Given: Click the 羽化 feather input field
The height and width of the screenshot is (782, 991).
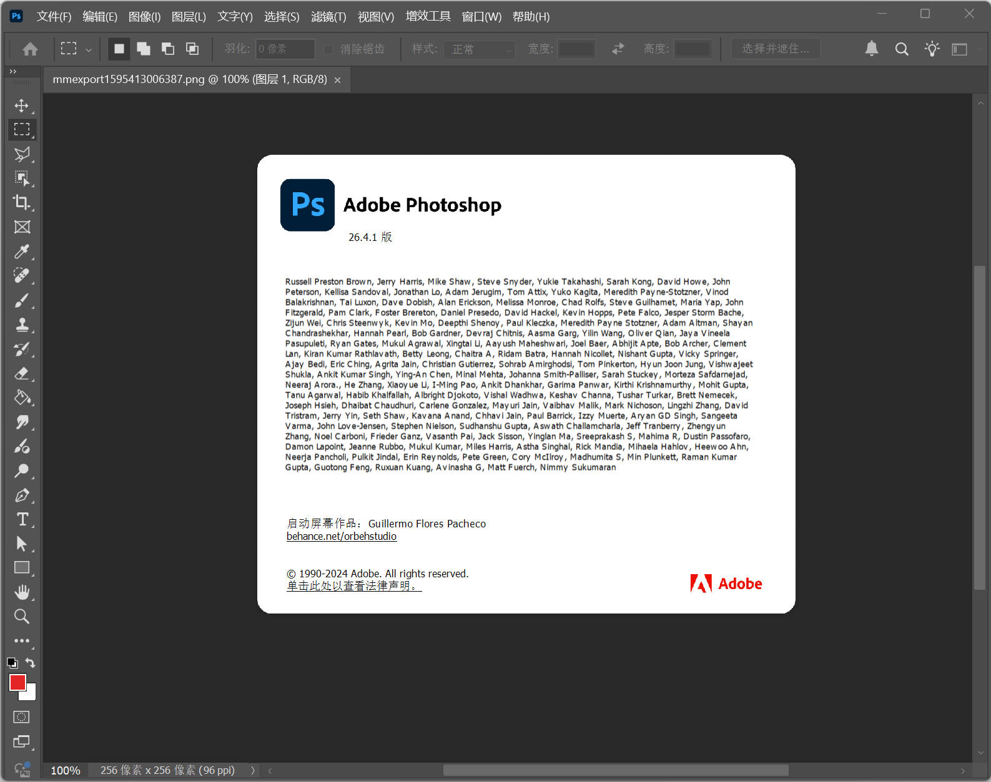Looking at the screenshot, I should [285, 49].
